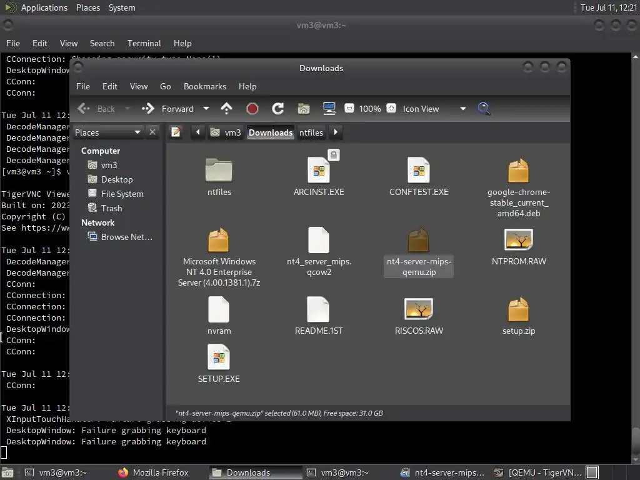Screen dimensions: 640x480
Task: Open the Places sidebar dropdown
Action: coord(107,132)
